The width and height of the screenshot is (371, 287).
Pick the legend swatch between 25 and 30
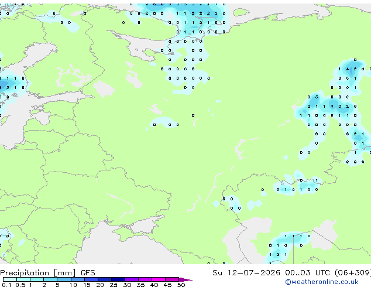coord(118,279)
